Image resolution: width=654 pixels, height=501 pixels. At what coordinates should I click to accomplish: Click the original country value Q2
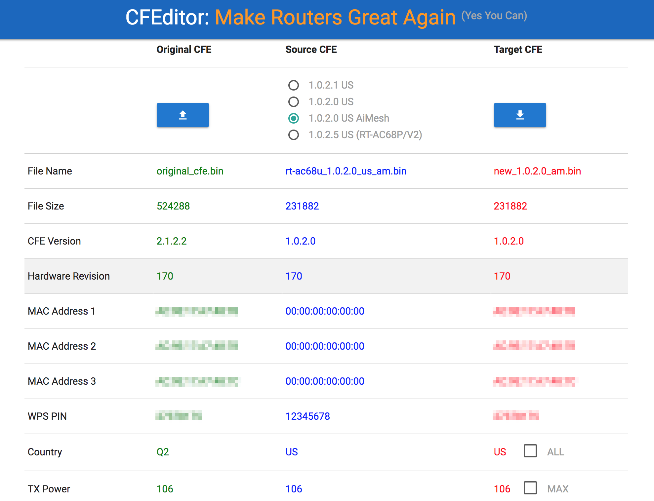pyautogui.click(x=163, y=452)
